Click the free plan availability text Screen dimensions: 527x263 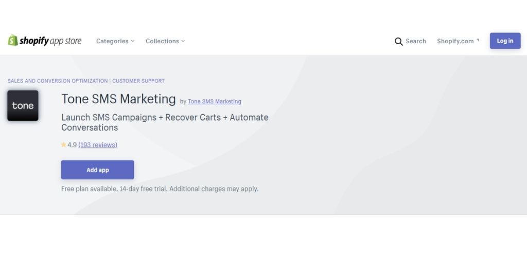pyautogui.click(x=160, y=189)
